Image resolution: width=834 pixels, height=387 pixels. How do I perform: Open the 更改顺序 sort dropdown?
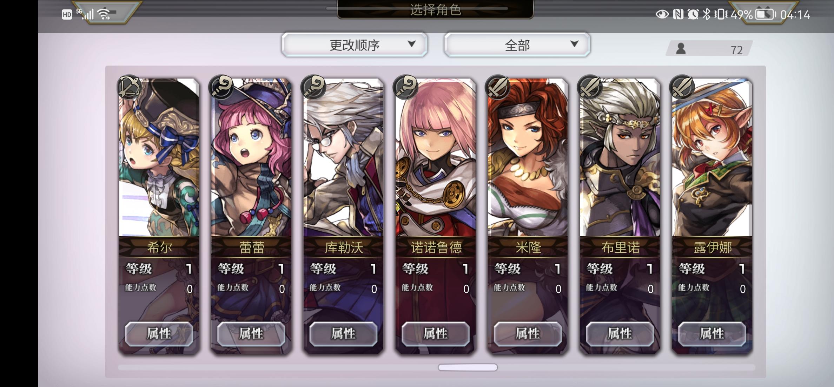(355, 45)
